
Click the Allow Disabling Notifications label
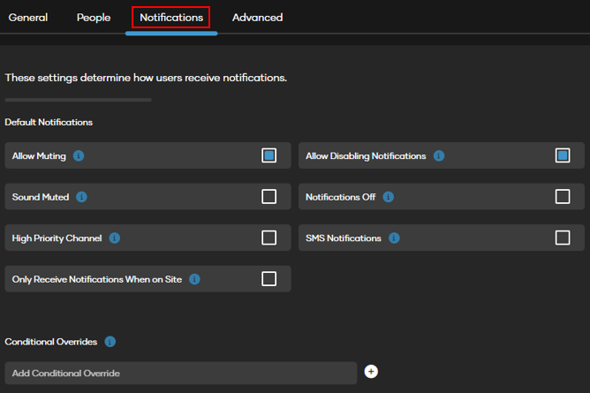(366, 155)
